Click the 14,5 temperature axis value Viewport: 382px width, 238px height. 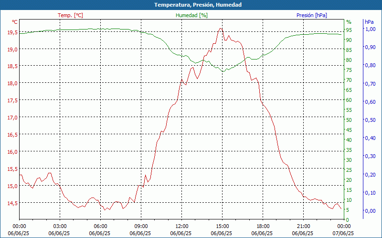point(13,203)
